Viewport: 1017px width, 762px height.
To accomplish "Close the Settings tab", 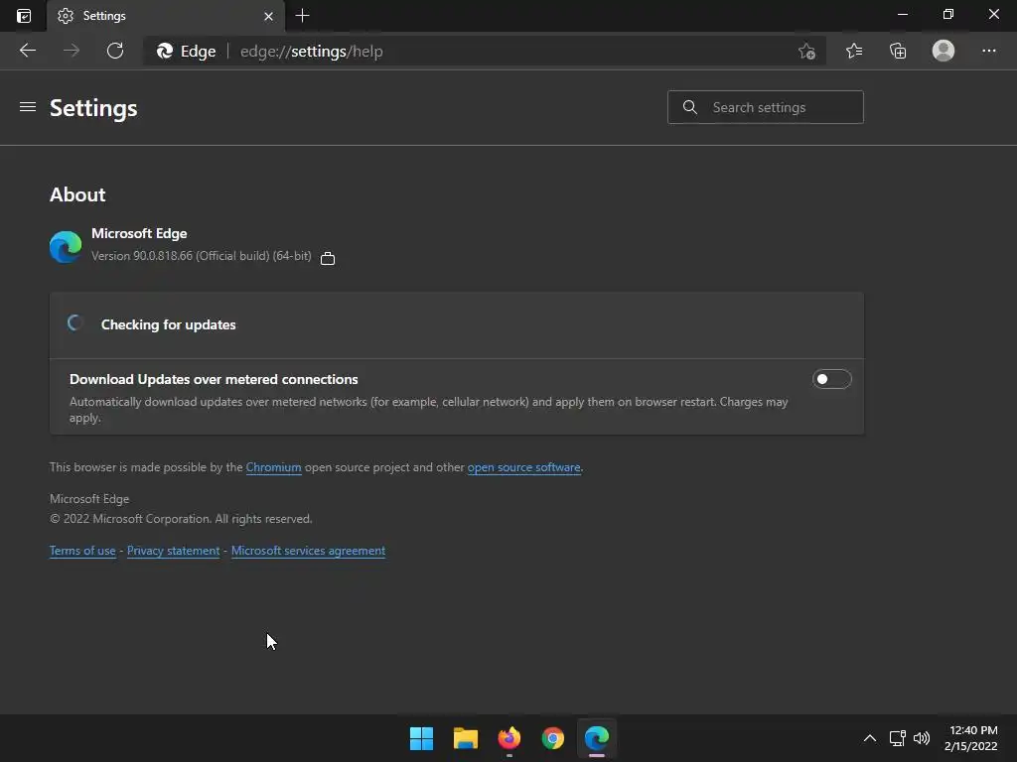I will [x=268, y=16].
